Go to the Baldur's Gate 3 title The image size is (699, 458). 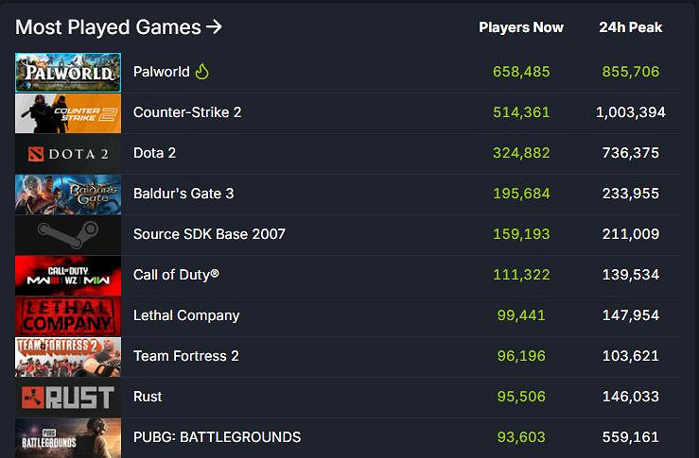click(183, 194)
